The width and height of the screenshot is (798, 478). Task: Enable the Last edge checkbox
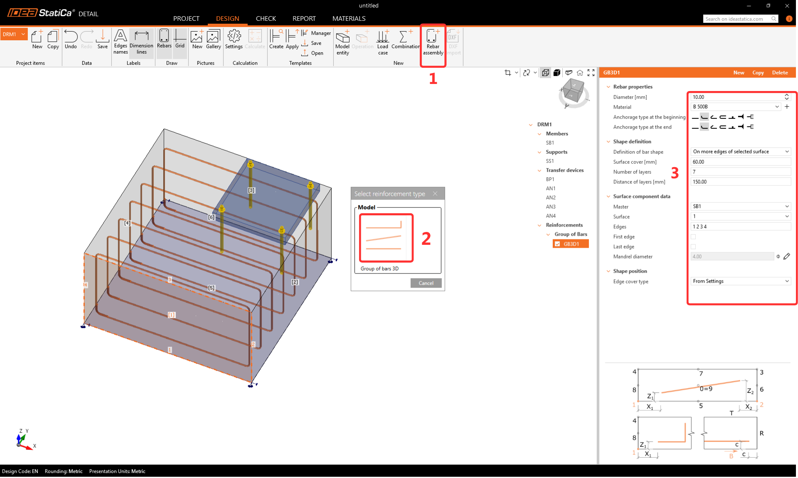click(x=693, y=247)
